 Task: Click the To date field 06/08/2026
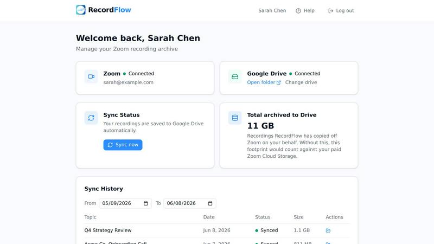pos(189,203)
